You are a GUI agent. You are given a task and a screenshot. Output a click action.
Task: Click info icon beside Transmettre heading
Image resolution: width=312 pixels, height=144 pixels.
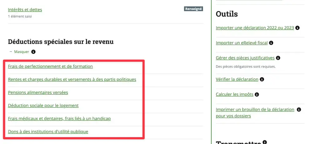(x=265, y=142)
